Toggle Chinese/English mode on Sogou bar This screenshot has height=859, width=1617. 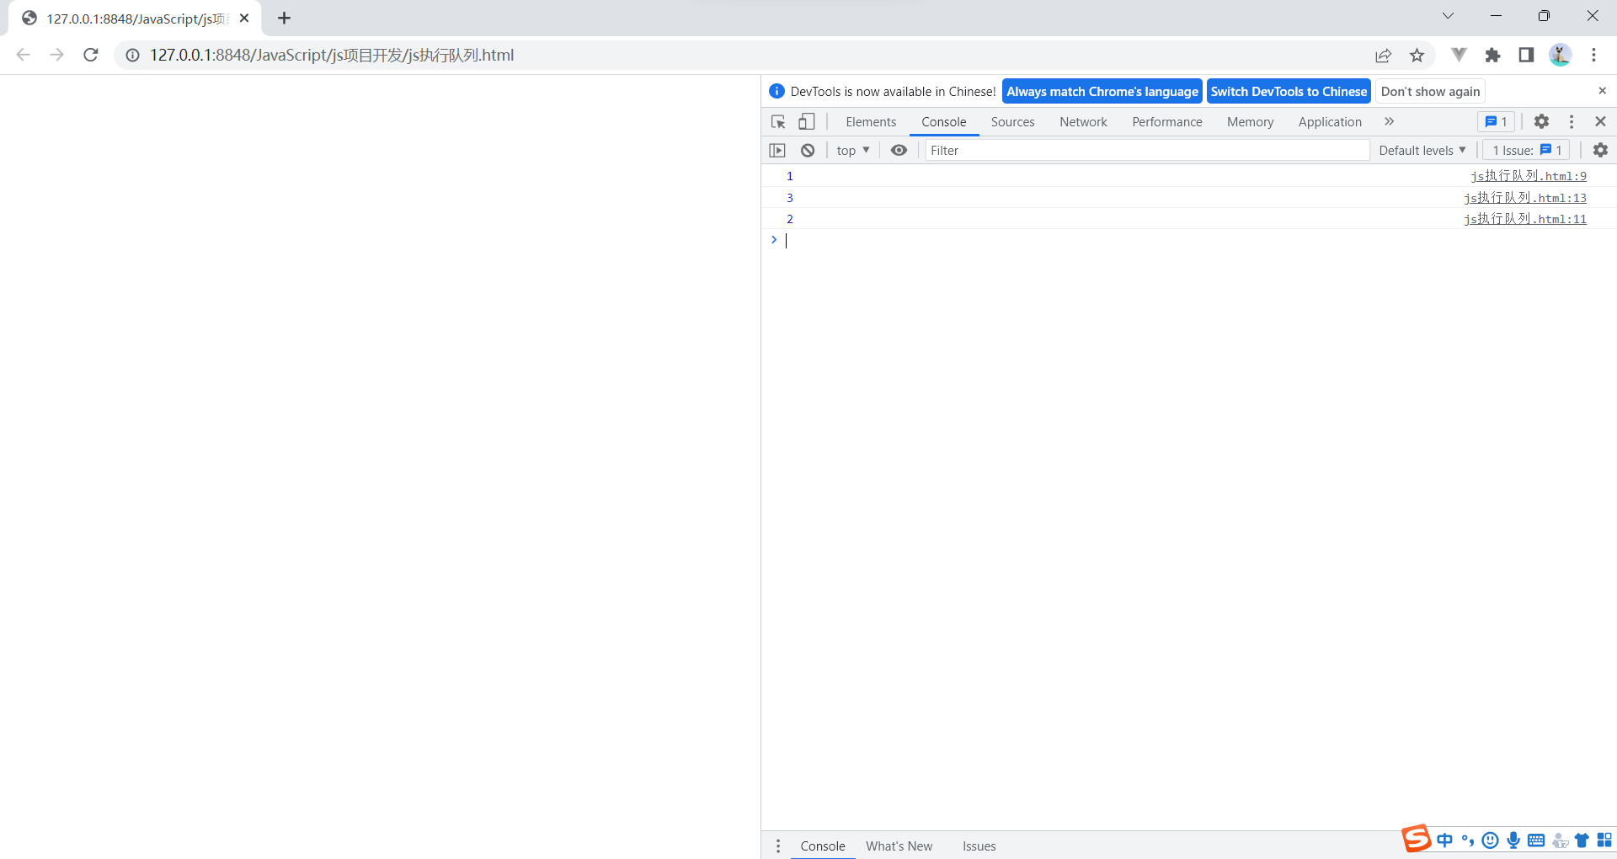coord(1444,840)
